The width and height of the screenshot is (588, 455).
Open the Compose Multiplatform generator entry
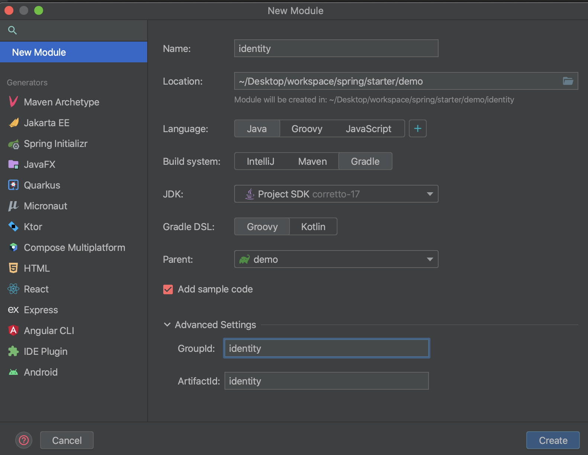(x=74, y=247)
